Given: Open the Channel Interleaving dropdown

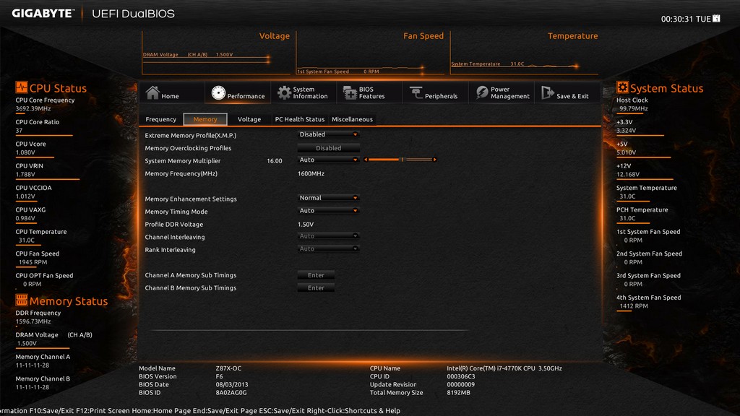Looking at the screenshot, I should [329, 236].
